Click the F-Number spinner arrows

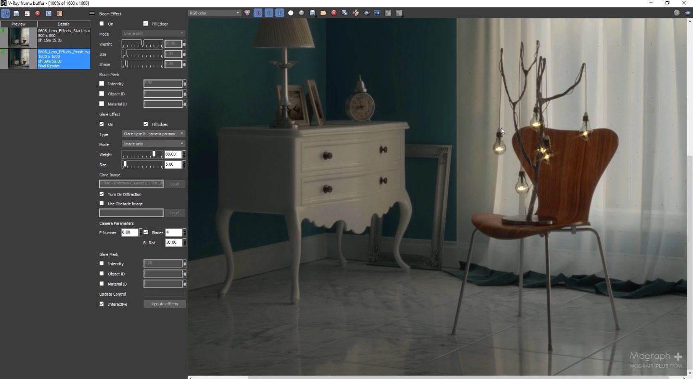[141, 232]
